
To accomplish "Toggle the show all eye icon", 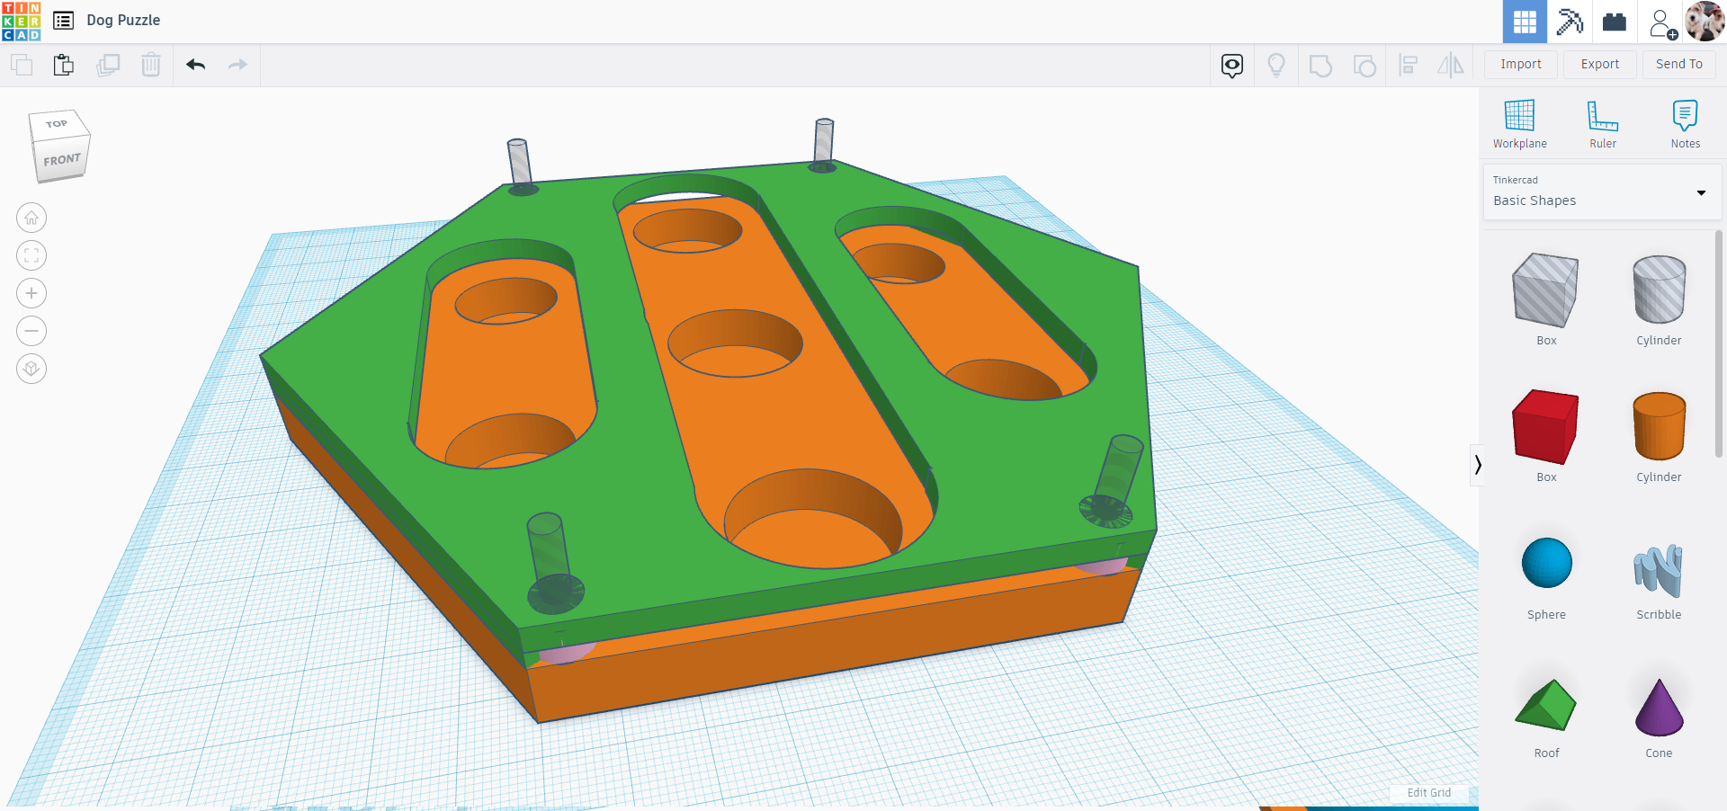I will coord(1232,65).
